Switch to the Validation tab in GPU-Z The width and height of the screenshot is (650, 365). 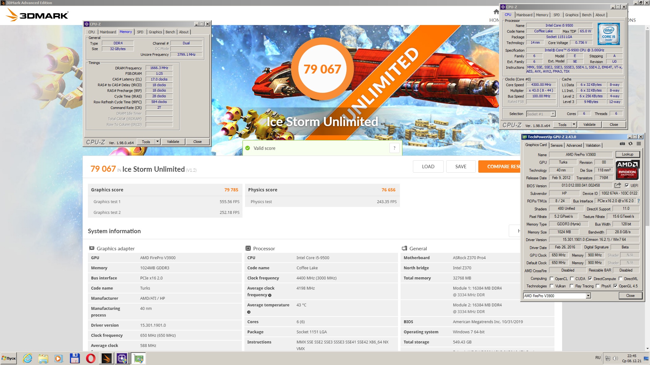[x=593, y=145]
